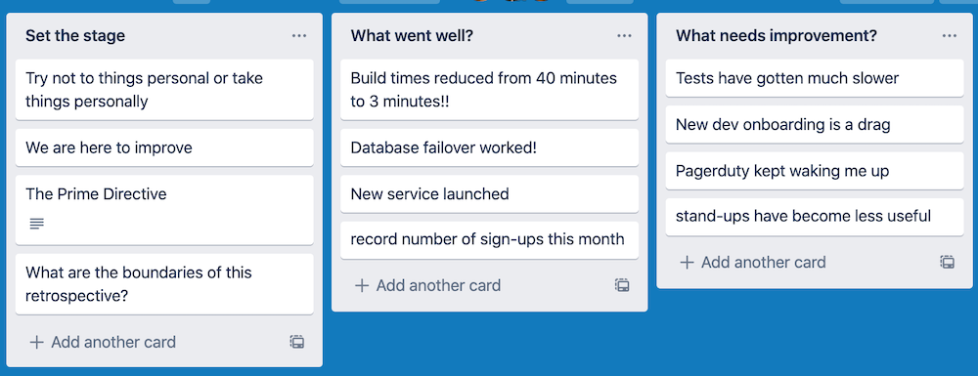Viewport: 978px width, 376px height.
Task: Click the 'What needs improvement?' list title
Action: tap(776, 36)
